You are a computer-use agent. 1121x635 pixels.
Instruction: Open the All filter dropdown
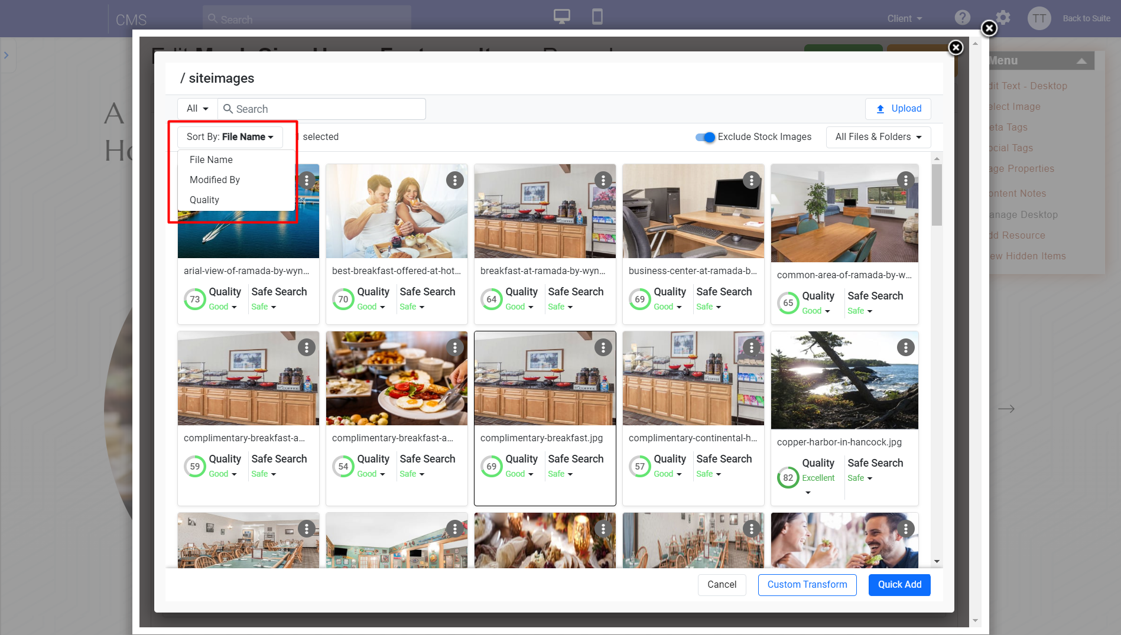point(197,109)
